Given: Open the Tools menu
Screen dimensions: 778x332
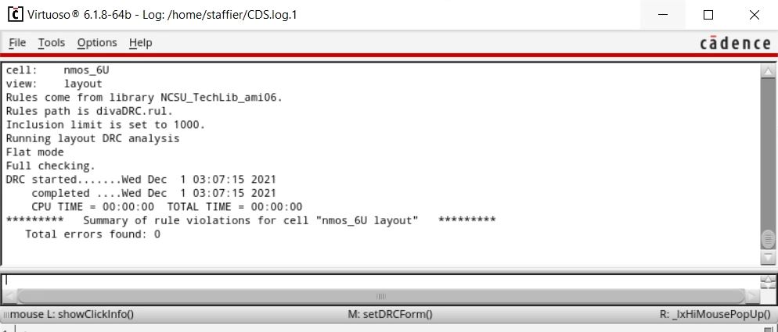Looking at the screenshot, I should pos(52,43).
